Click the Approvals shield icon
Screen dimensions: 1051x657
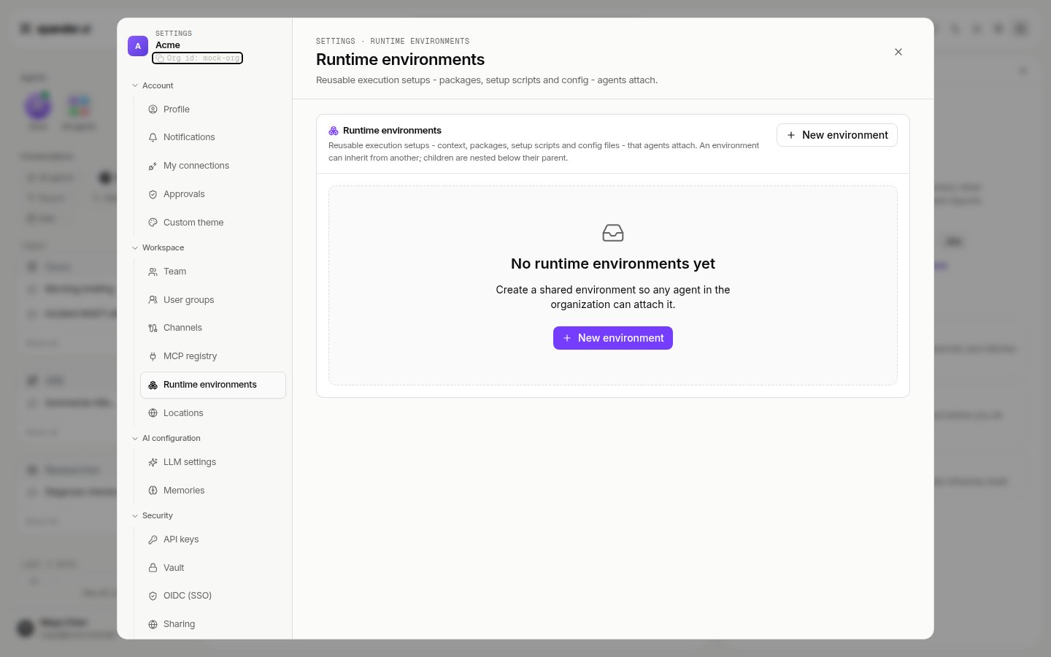(153, 194)
